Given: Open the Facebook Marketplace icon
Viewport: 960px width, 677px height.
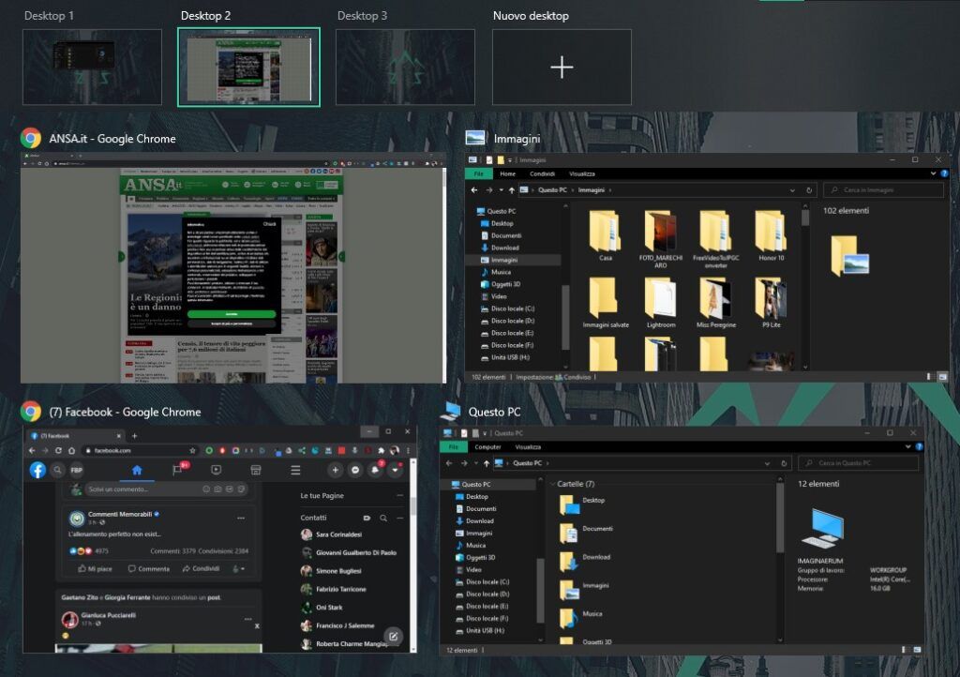Looking at the screenshot, I should (256, 470).
